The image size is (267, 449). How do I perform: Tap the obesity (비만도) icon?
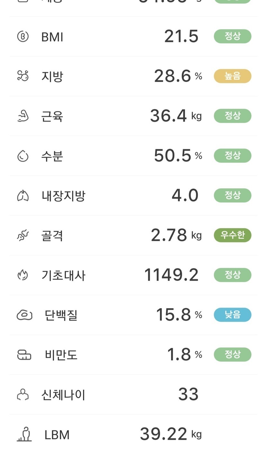pos(24,355)
